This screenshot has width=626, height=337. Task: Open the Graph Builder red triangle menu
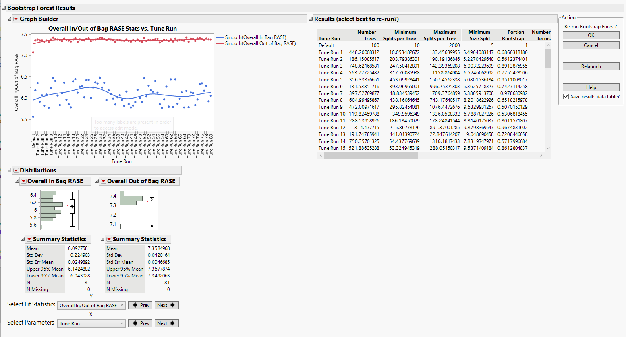[16, 19]
